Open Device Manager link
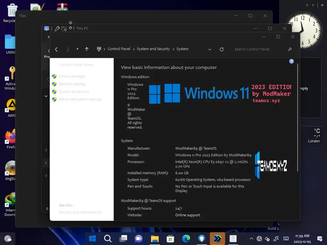Image resolution: width=327 pixels, height=245 pixels. click(72, 77)
